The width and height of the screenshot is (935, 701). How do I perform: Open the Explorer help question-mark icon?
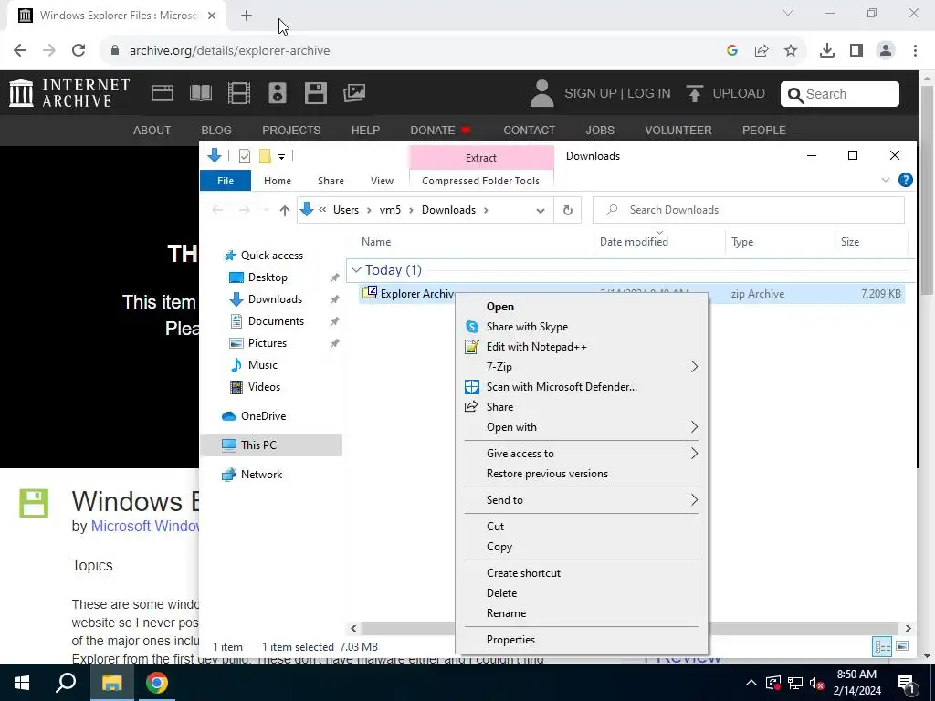point(905,180)
